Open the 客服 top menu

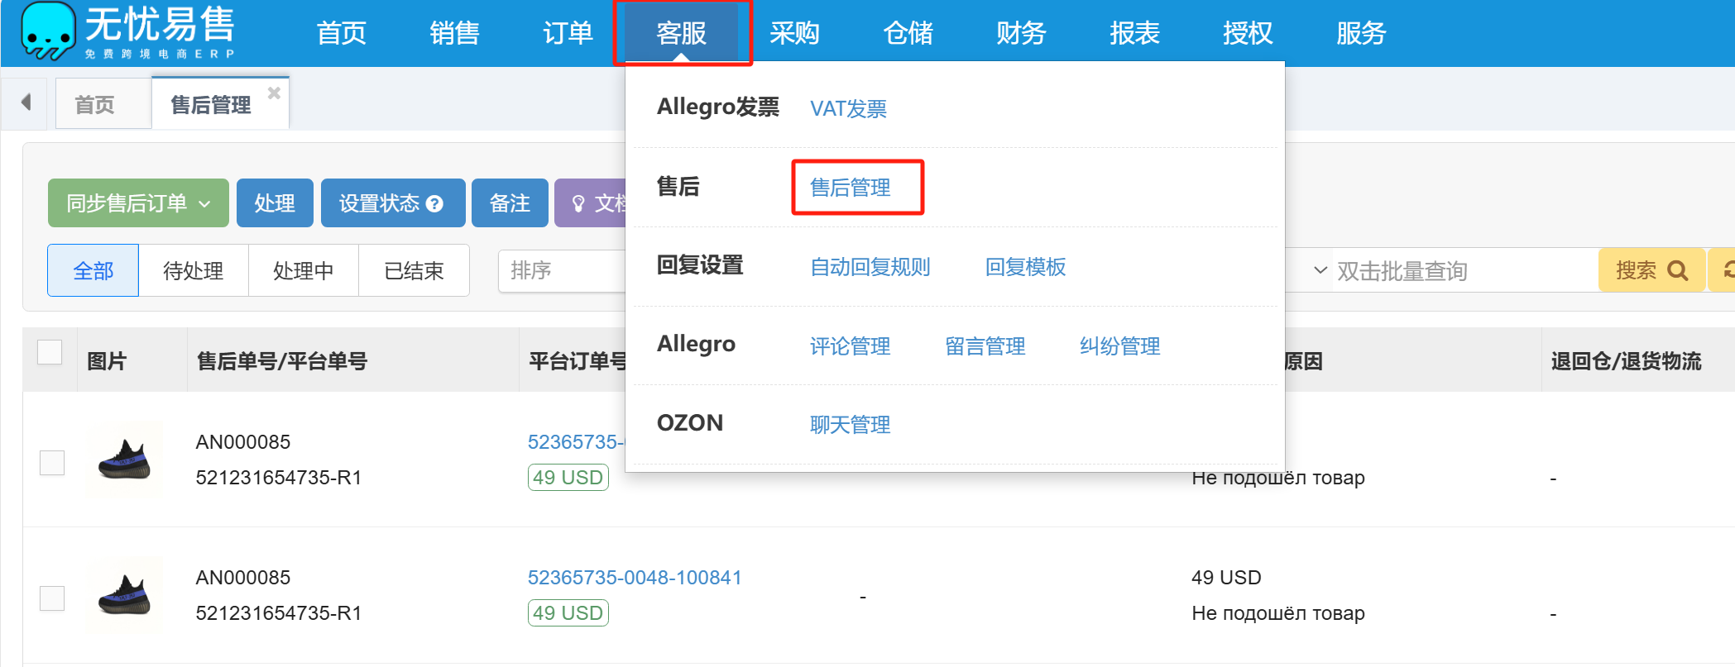point(681,33)
